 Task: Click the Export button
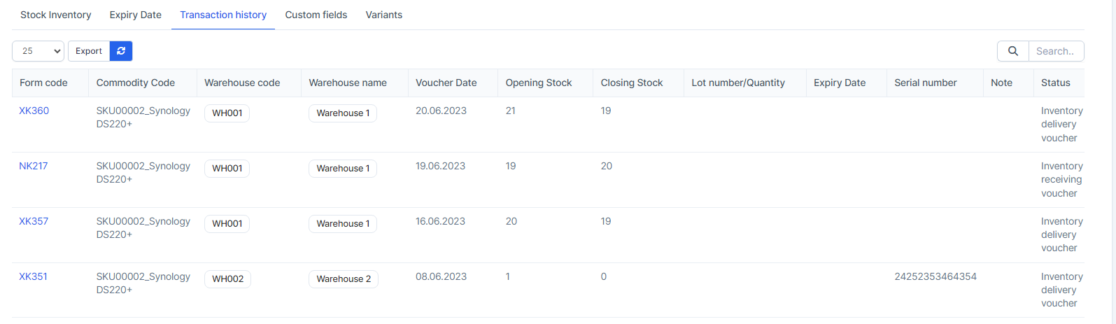89,51
